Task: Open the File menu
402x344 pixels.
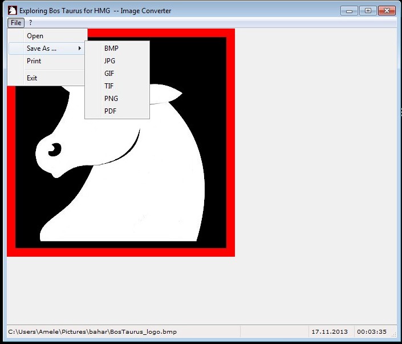Action: point(16,23)
